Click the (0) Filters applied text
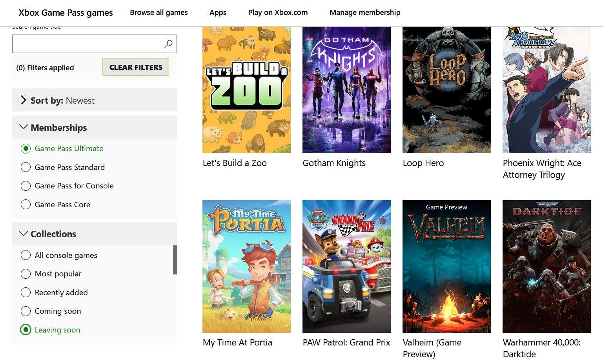The width and height of the screenshot is (603, 360). [45, 68]
